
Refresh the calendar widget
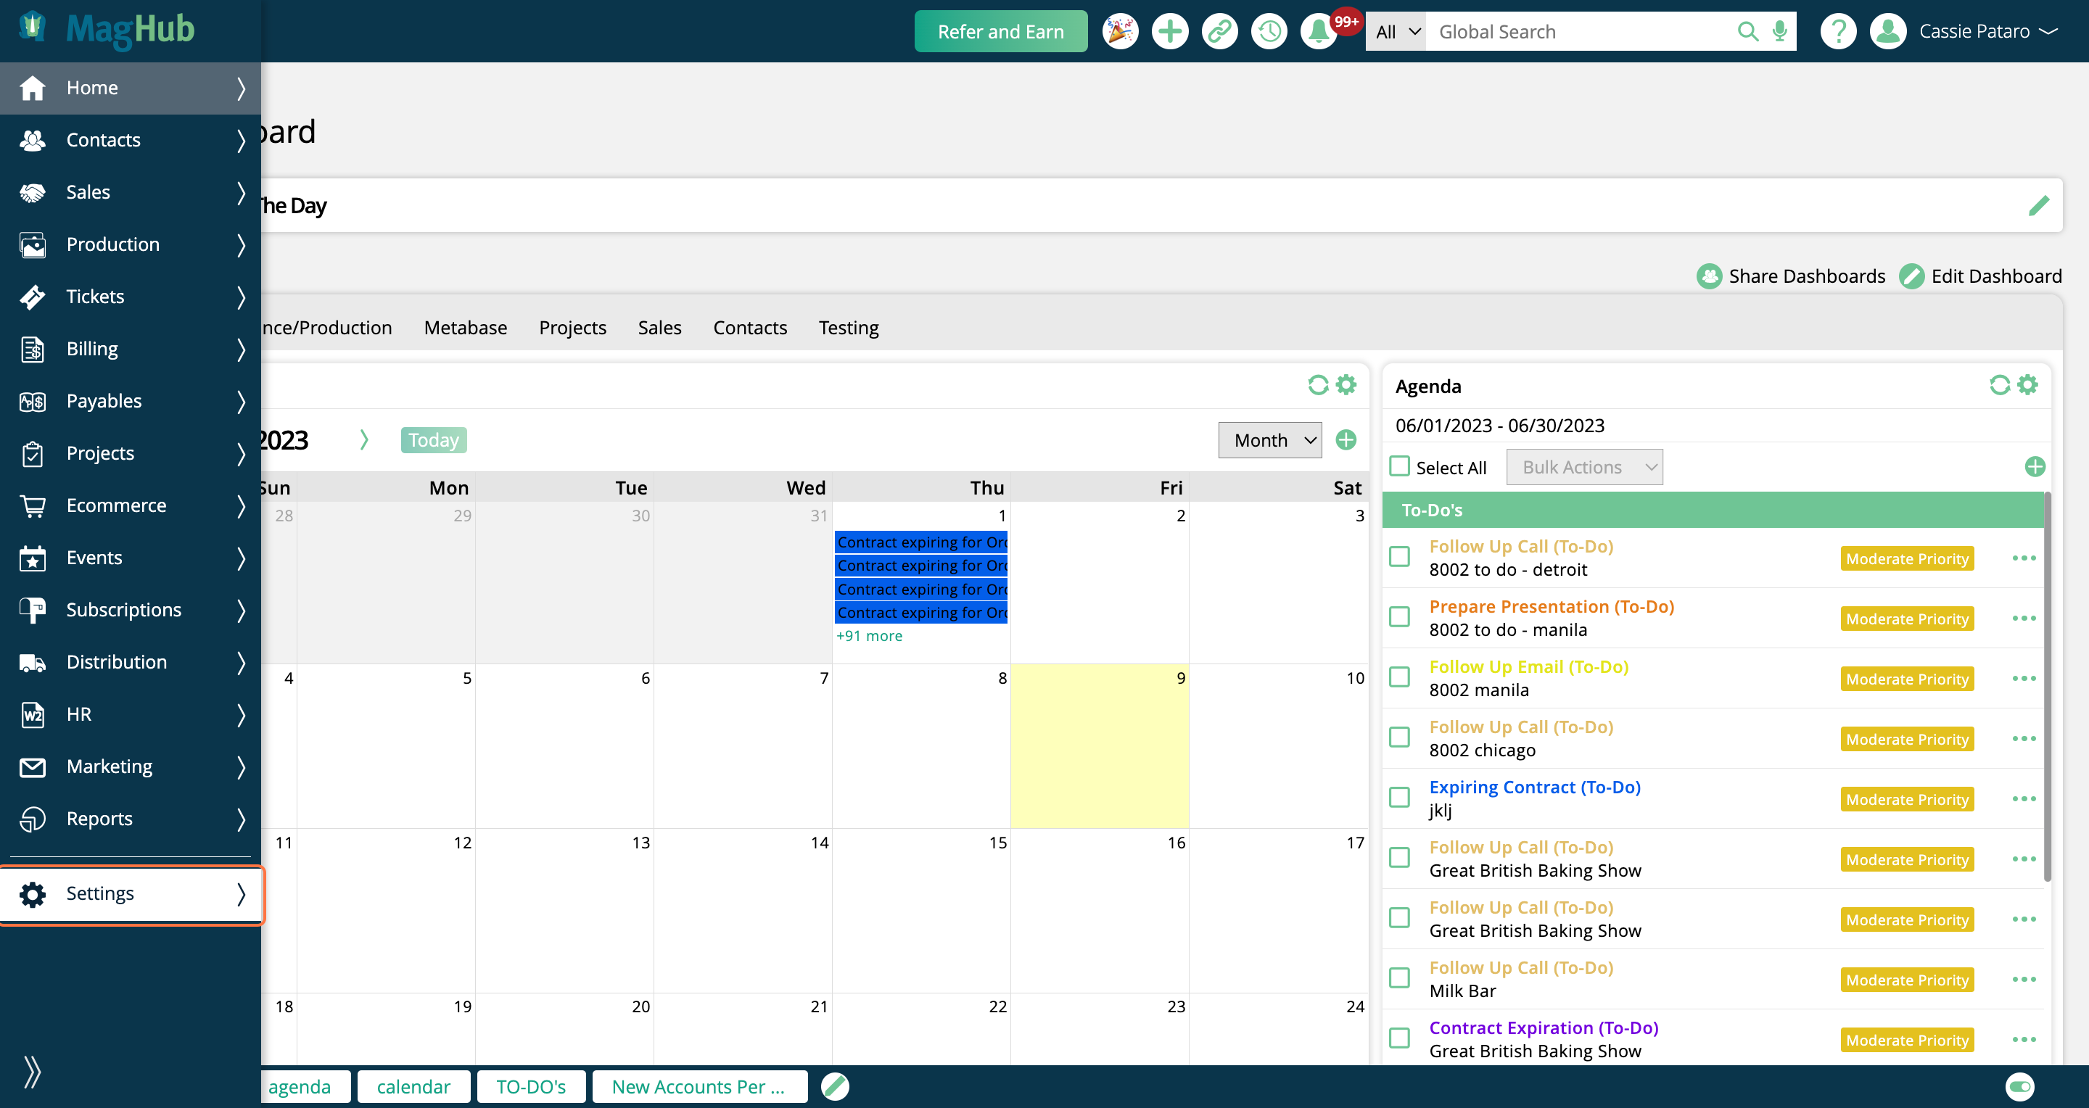[1318, 385]
